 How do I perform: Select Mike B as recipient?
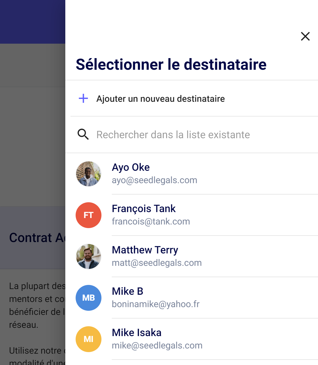pyautogui.click(x=128, y=291)
